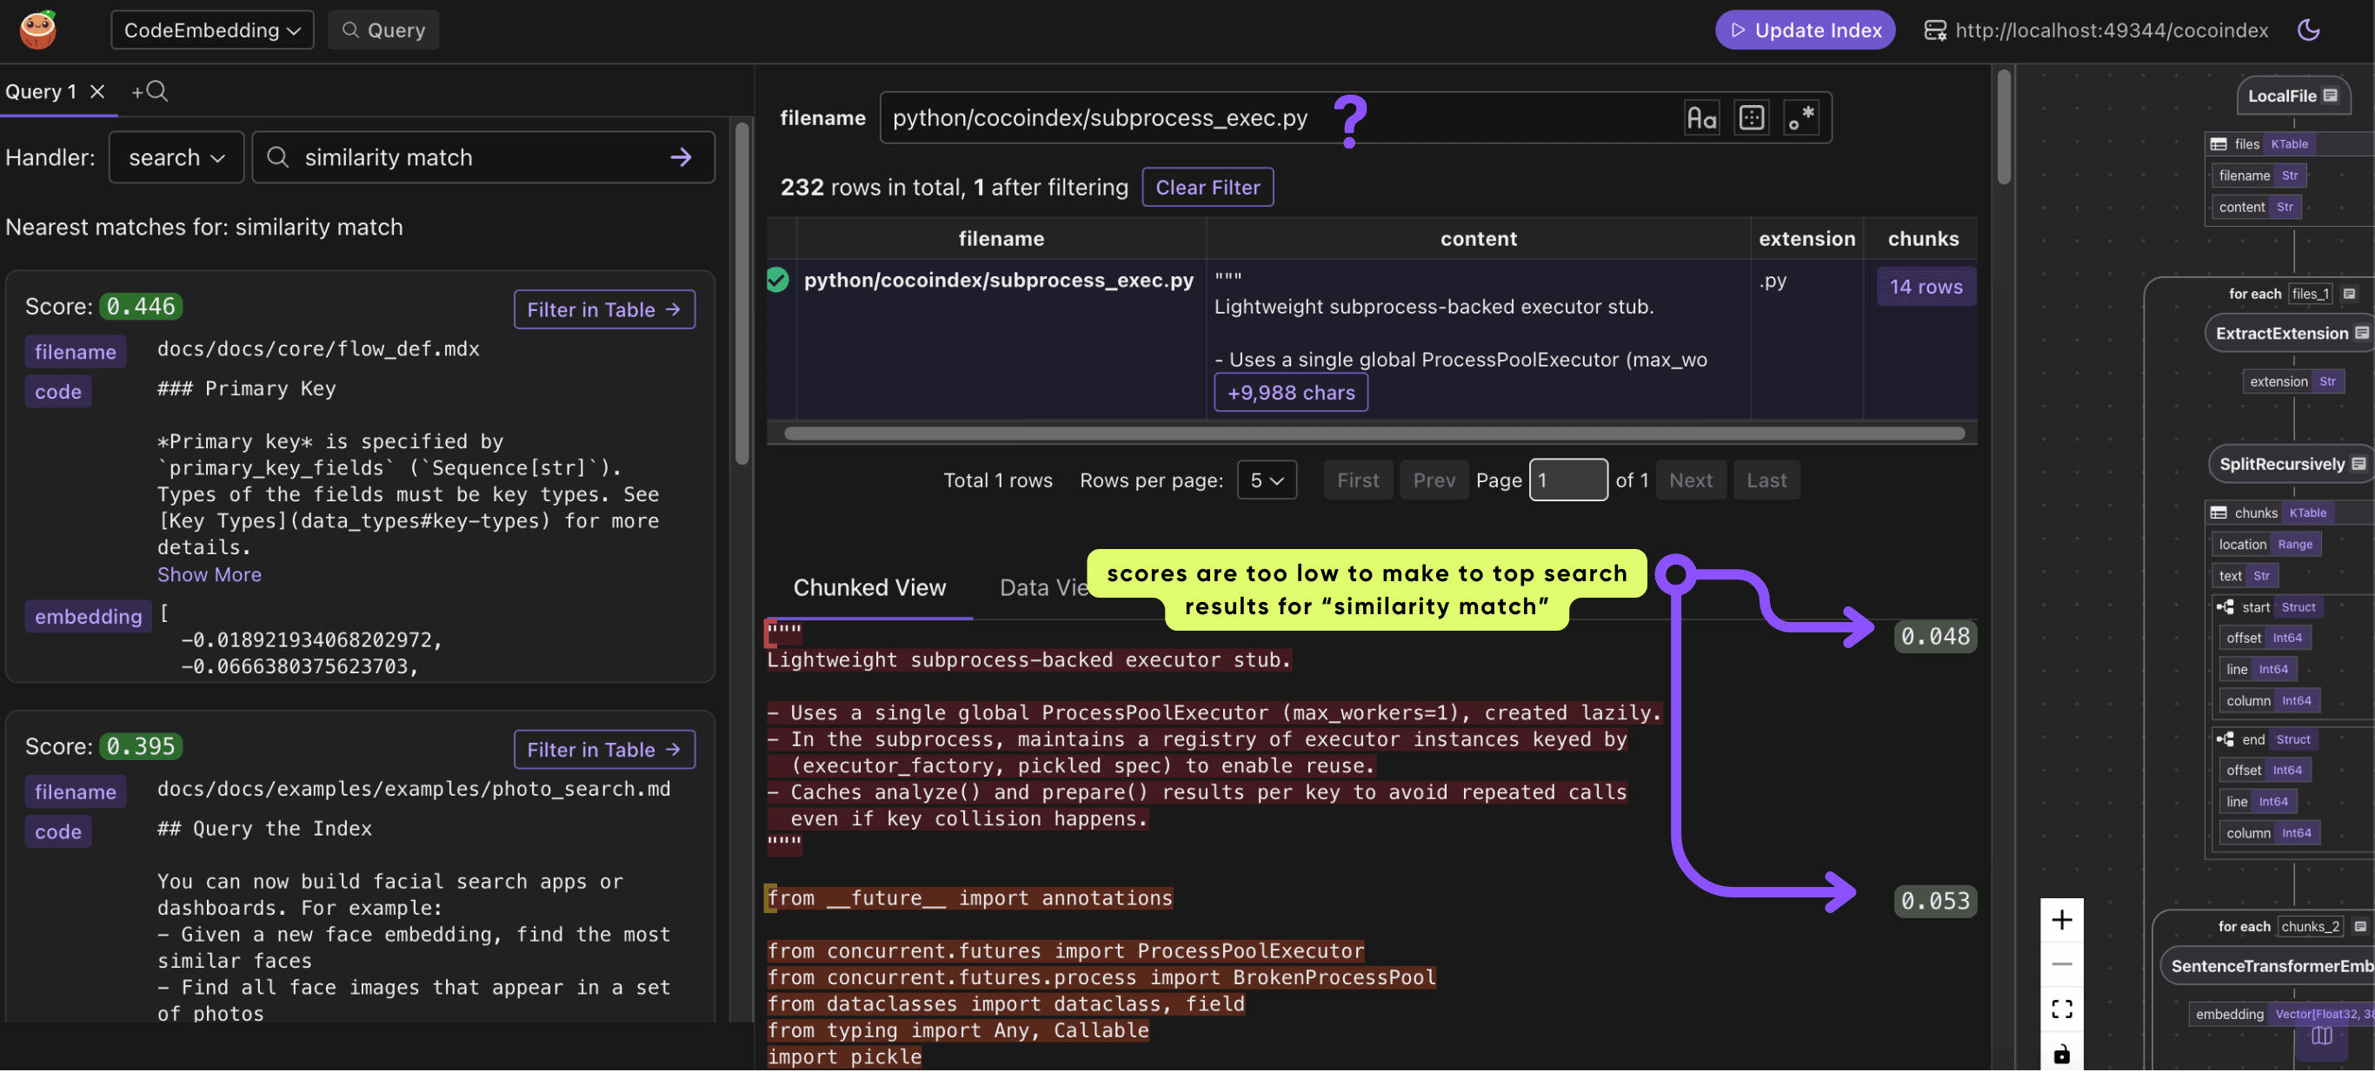Screen dimensions: 2375x1072
Task: Open the CodeEmbedding flow dropdown
Action: point(212,30)
